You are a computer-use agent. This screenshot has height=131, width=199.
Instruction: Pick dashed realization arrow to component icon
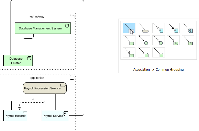[158, 28]
